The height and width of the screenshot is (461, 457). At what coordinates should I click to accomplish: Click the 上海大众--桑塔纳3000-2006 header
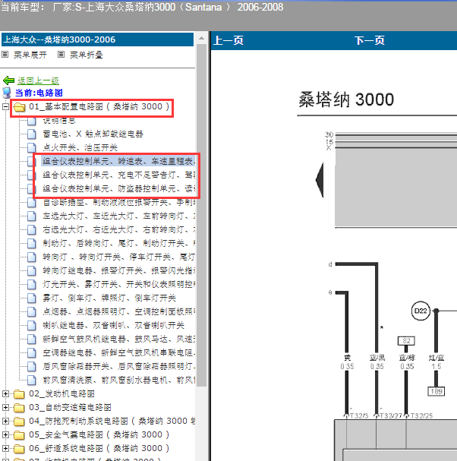97,39
